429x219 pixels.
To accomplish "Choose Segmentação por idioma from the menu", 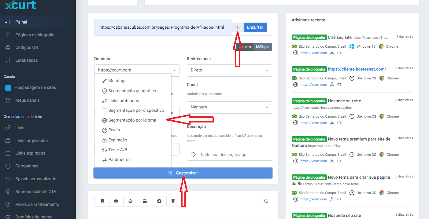I will (x=132, y=120).
